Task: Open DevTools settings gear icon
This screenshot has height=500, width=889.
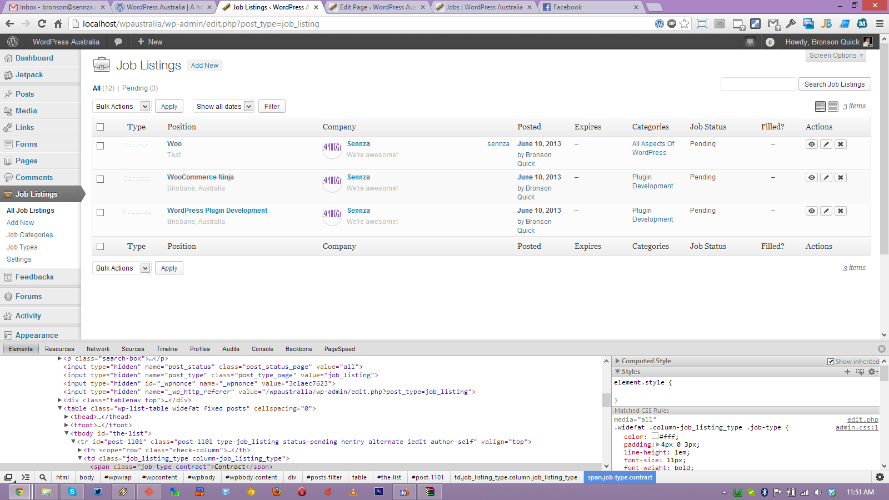Action: (880, 477)
